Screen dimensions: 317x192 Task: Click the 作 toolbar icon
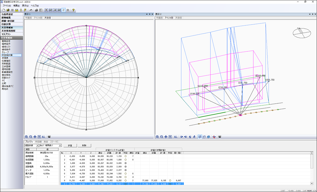(x=46, y=10)
